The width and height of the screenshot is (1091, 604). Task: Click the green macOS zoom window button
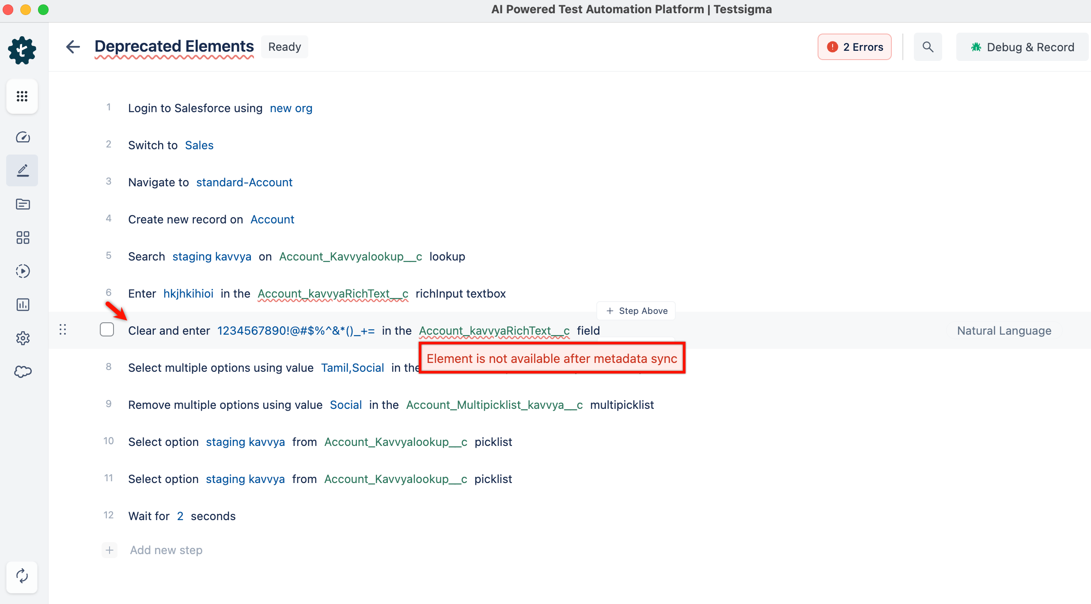click(43, 10)
